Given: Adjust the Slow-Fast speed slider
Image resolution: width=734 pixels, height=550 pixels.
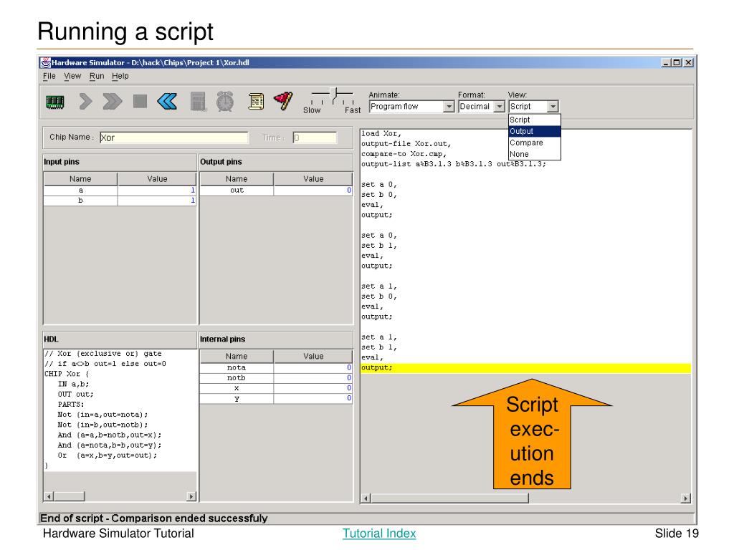Looking at the screenshot, I should tap(334, 95).
